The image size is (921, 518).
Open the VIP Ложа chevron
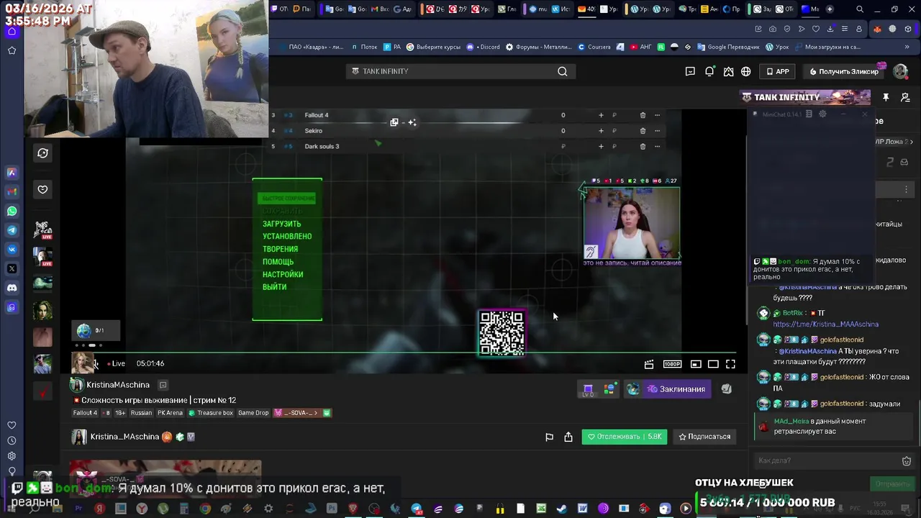point(910,142)
